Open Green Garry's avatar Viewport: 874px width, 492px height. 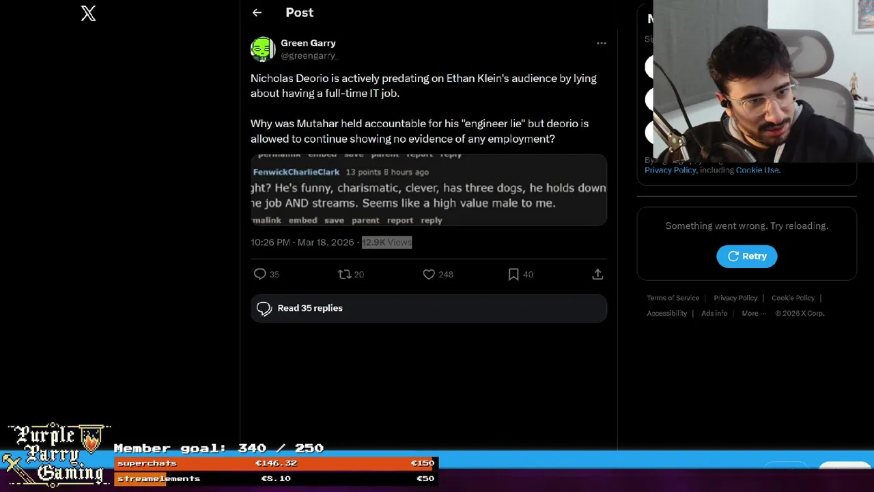[x=263, y=49]
